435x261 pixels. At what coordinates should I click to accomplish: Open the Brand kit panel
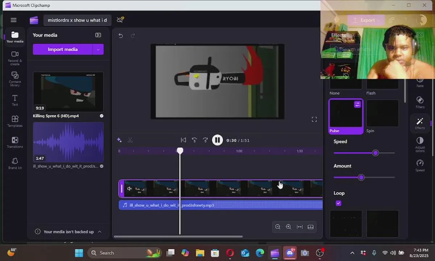(x=15, y=163)
